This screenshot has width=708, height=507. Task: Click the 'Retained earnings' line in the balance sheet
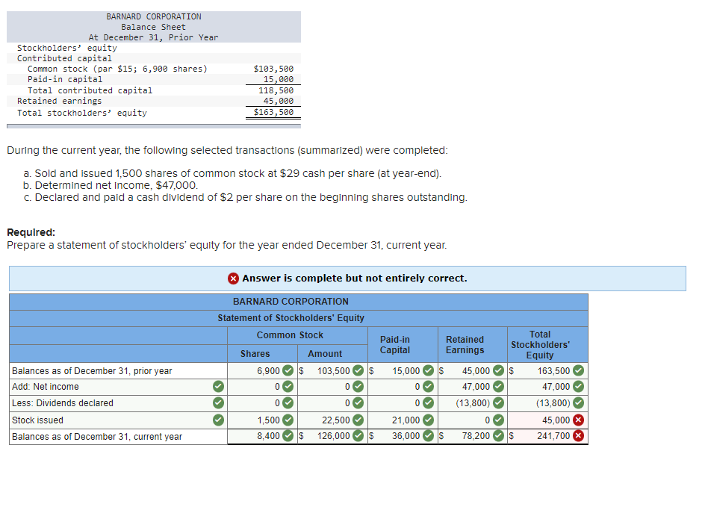pyautogui.click(x=59, y=101)
